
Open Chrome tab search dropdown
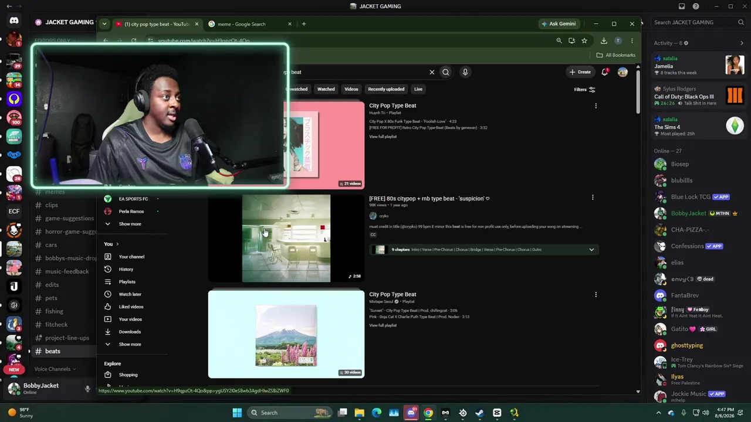[x=104, y=24]
